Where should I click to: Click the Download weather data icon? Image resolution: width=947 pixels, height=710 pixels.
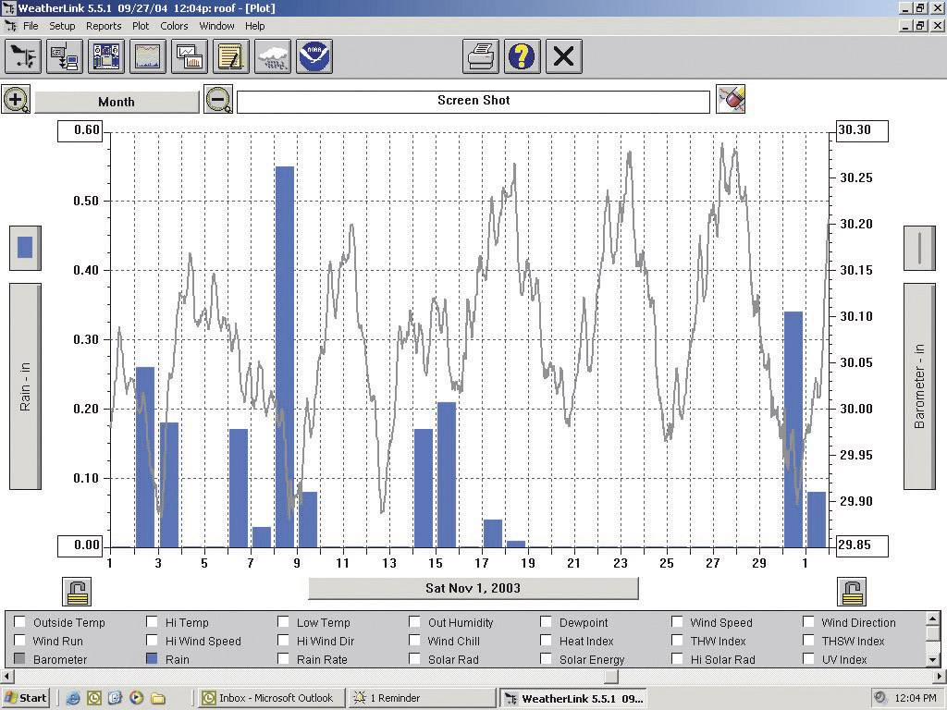[64, 56]
